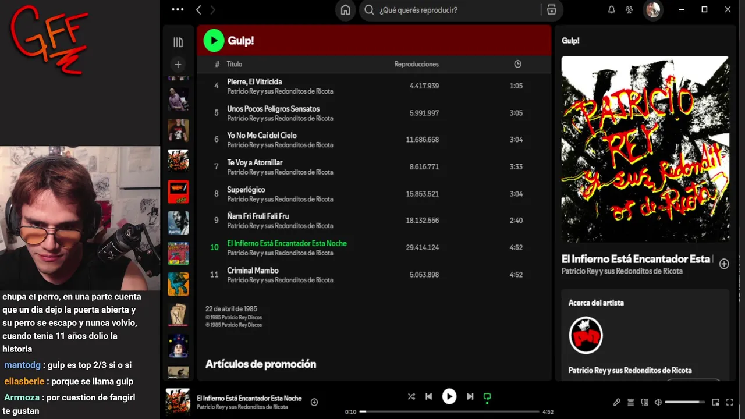Screen dimensions: 745x419
Task: Go forward with the right arrow
Action: (212, 10)
